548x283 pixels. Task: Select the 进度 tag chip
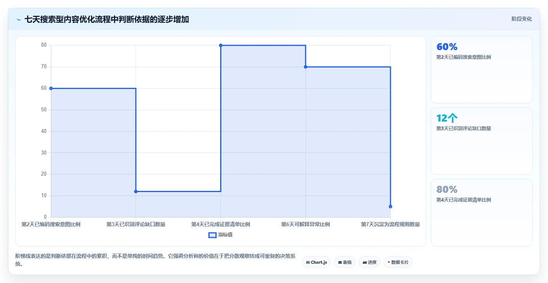coord(369,262)
